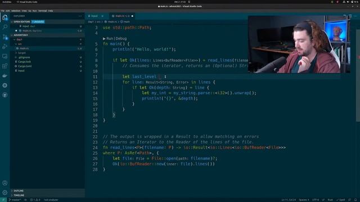Open the Extensions view

tap(5, 66)
